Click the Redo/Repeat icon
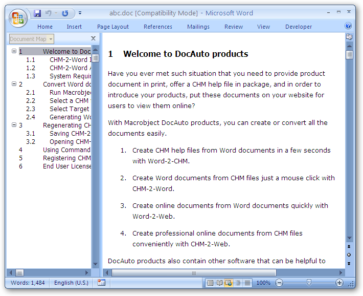Image resolution: width=363 pixels, height=296 pixels. tap(65, 13)
